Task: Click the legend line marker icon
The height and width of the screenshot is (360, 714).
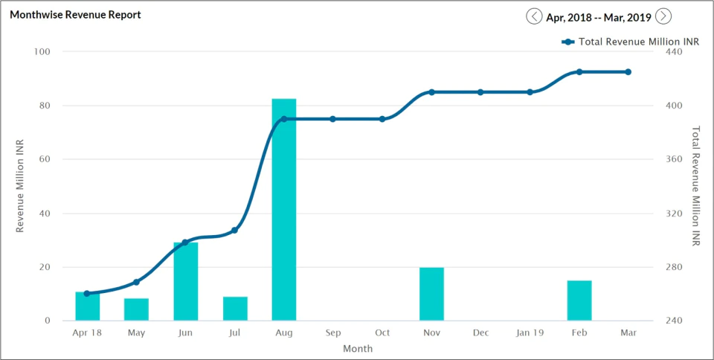Action: pos(568,42)
